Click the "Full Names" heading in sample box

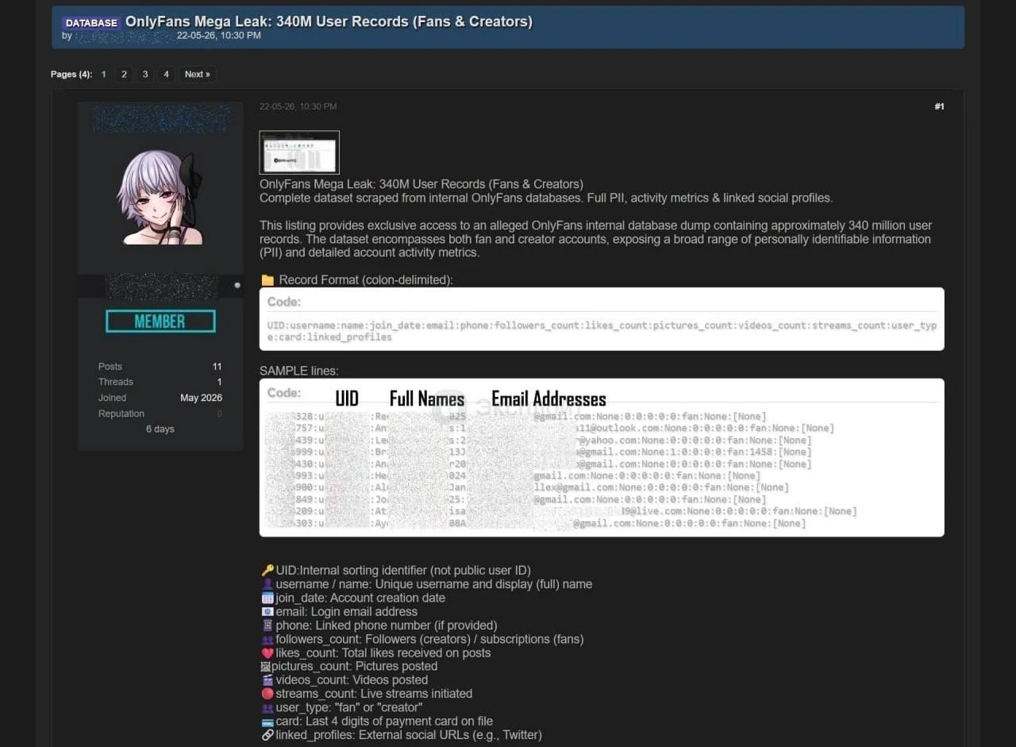[x=427, y=399]
